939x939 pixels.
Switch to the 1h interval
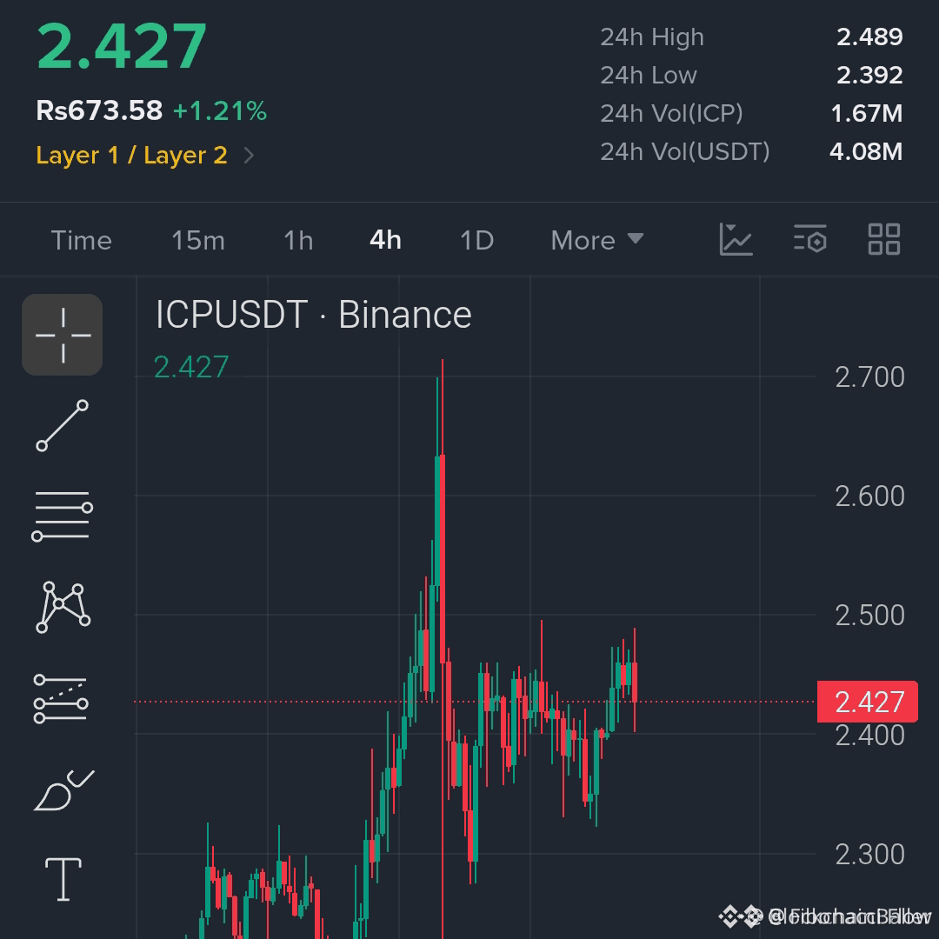coord(298,241)
